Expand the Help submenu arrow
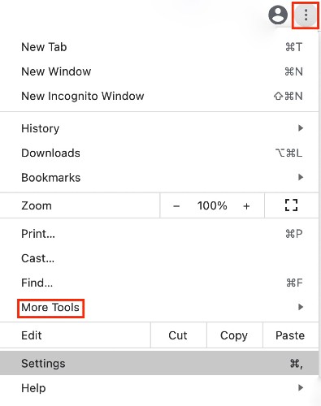Viewport: 321px width, 406px height. pyautogui.click(x=301, y=387)
